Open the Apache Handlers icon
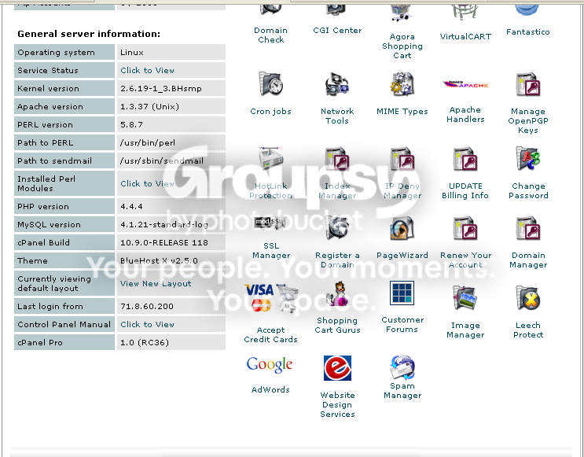This screenshot has width=584, height=457. [465, 85]
